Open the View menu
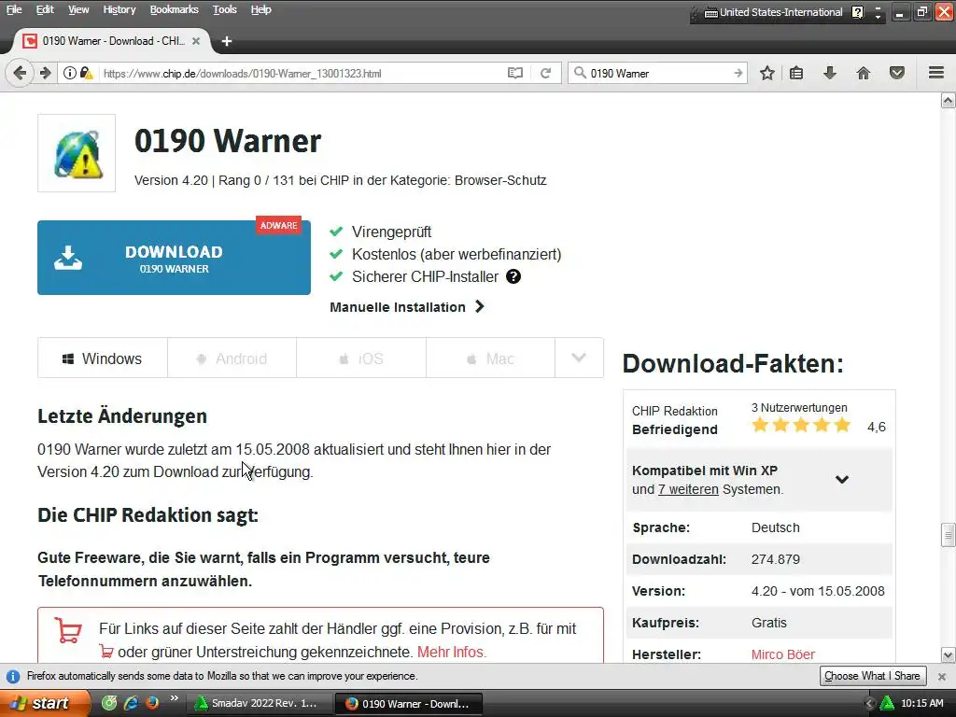The width and height of the screenshot is (956, 717). point(78,9)
